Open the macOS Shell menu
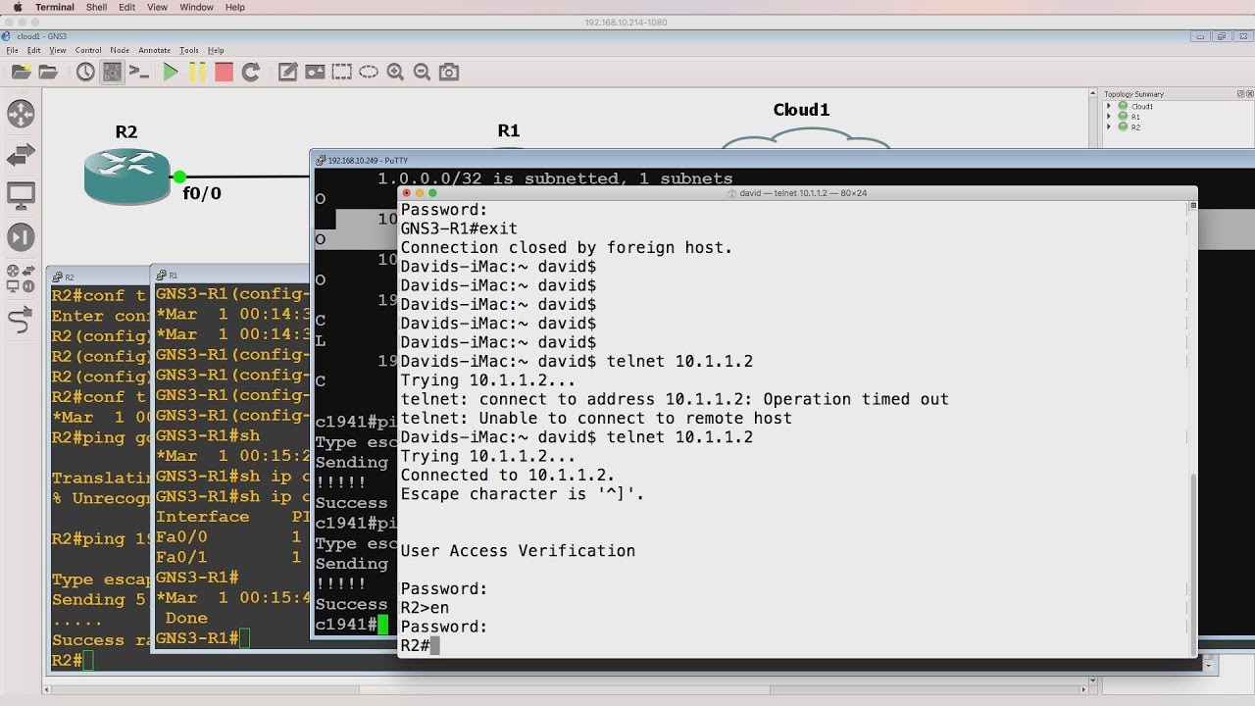This screenshot has height=706, width=1255. click(97, 7)
